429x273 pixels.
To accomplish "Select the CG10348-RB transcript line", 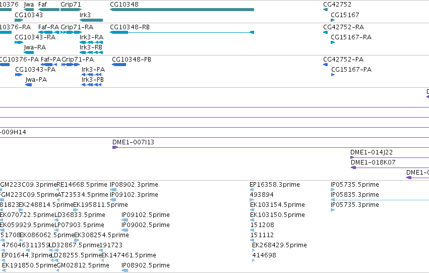I will point(182,32).
